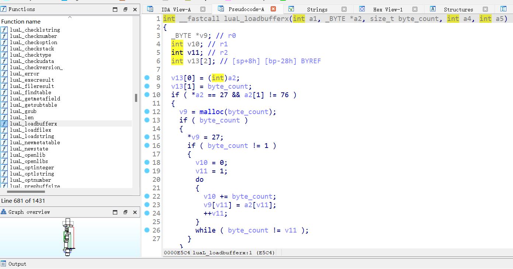Toggle breakpoint on line 22

(147, 196)
